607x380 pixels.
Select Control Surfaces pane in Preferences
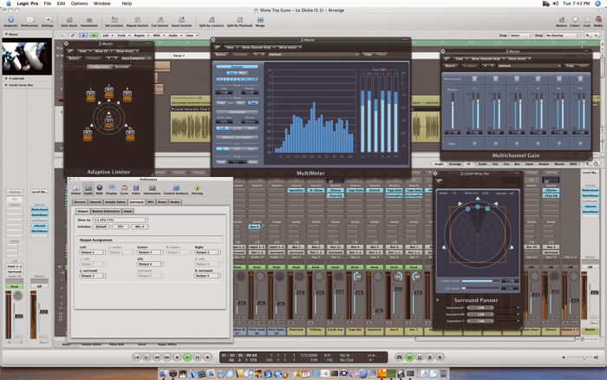(x=176, y=189)
